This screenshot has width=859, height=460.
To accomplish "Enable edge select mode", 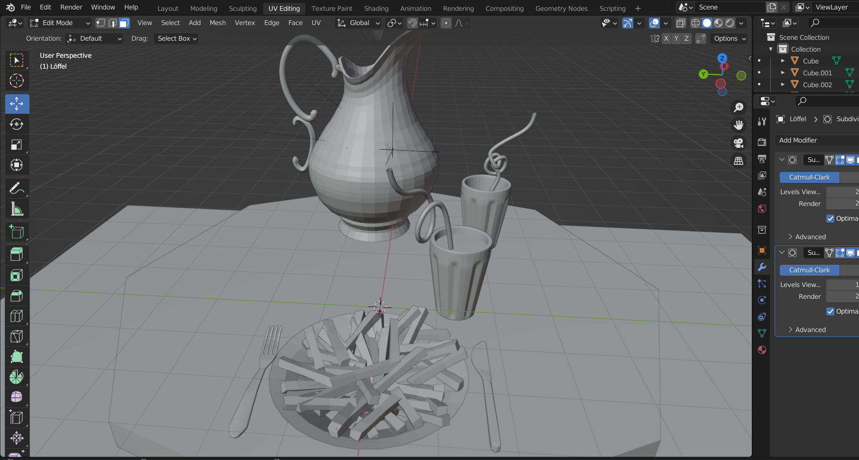I will (112, 23).
